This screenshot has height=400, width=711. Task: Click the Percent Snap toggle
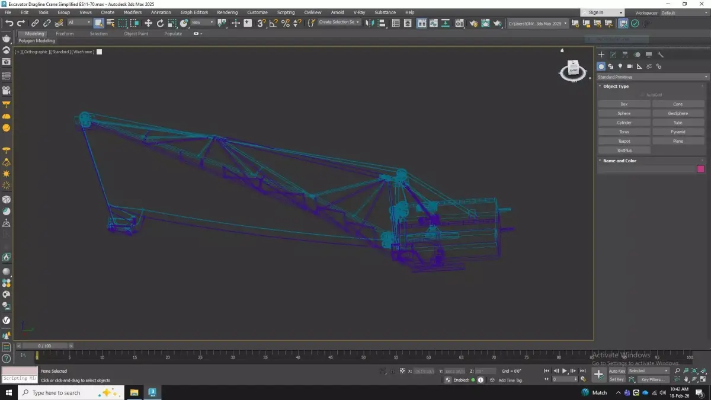[285, 23]
